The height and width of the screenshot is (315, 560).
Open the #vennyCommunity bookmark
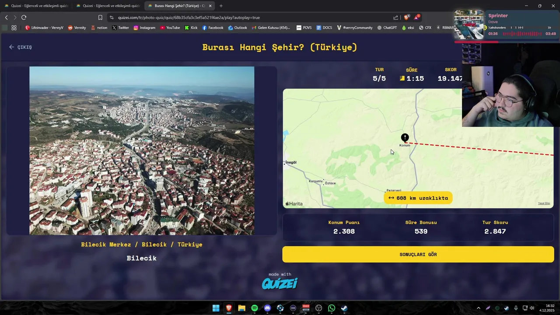pos(354,28)
